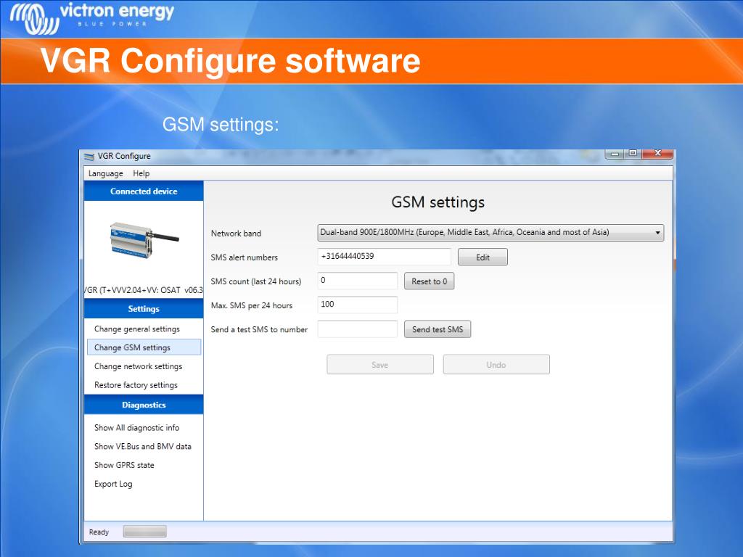Open Change network settings
This screenshot has height=557, width=743.
pos(138,366)
